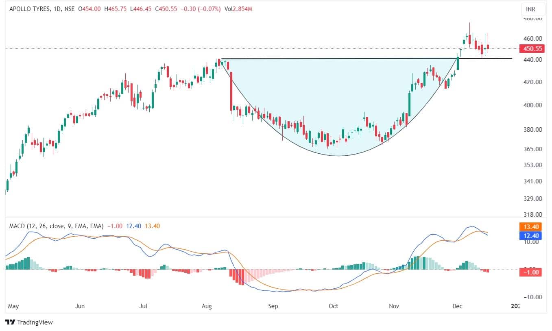The height and width of the screenshot is (331, 552).
Task: Click the NSE exchange label
Action: [x=69, y=9]
